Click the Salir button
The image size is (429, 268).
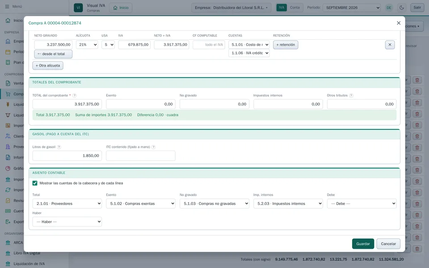coord(417,8)
